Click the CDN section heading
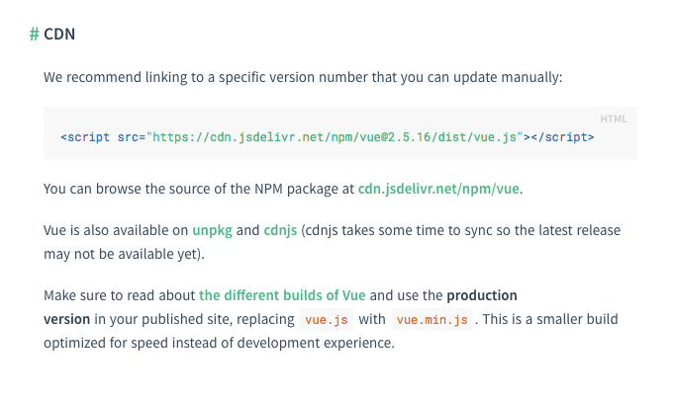Viewport: 673px width, 400px height. click(60, 35)
